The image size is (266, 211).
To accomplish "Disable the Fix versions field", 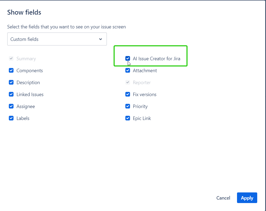I will click(128, 94).
